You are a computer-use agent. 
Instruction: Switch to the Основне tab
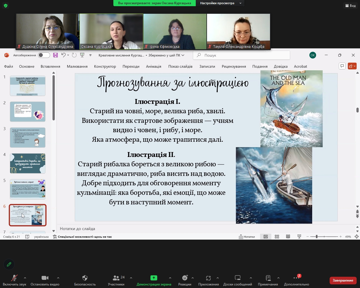click(x=27, y=66)
